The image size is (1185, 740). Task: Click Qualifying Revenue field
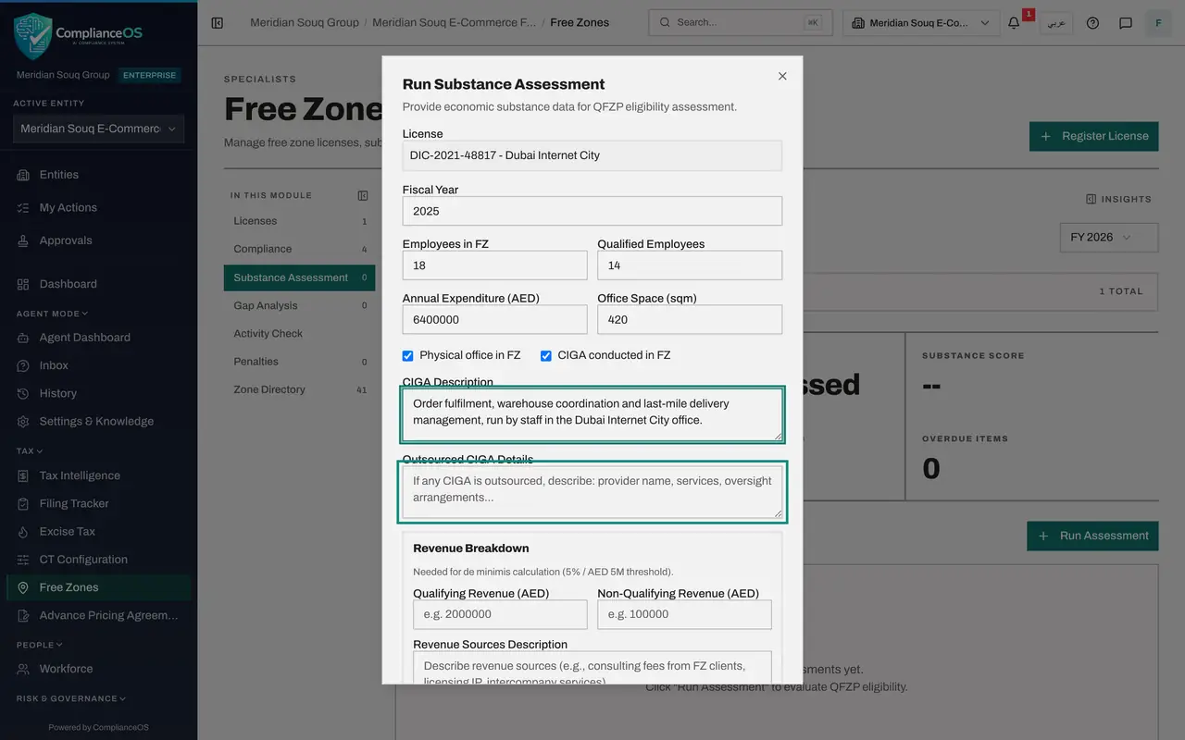click(x=500, y=614)
